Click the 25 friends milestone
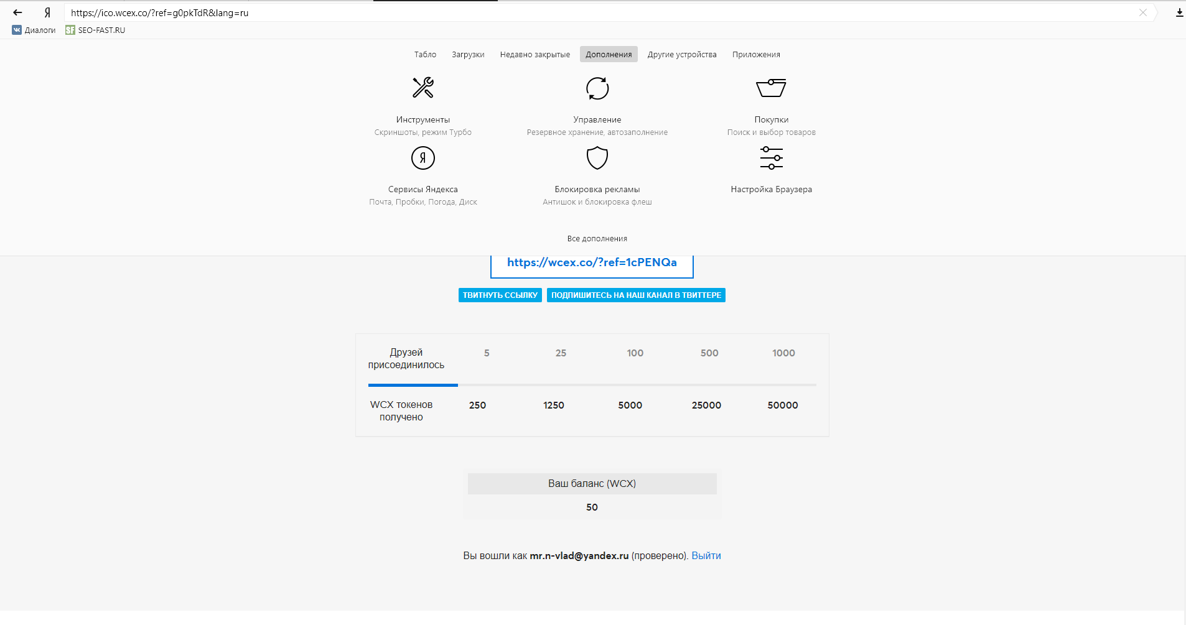The height and width of the screenshot is (625, 1186). point(561,353)
